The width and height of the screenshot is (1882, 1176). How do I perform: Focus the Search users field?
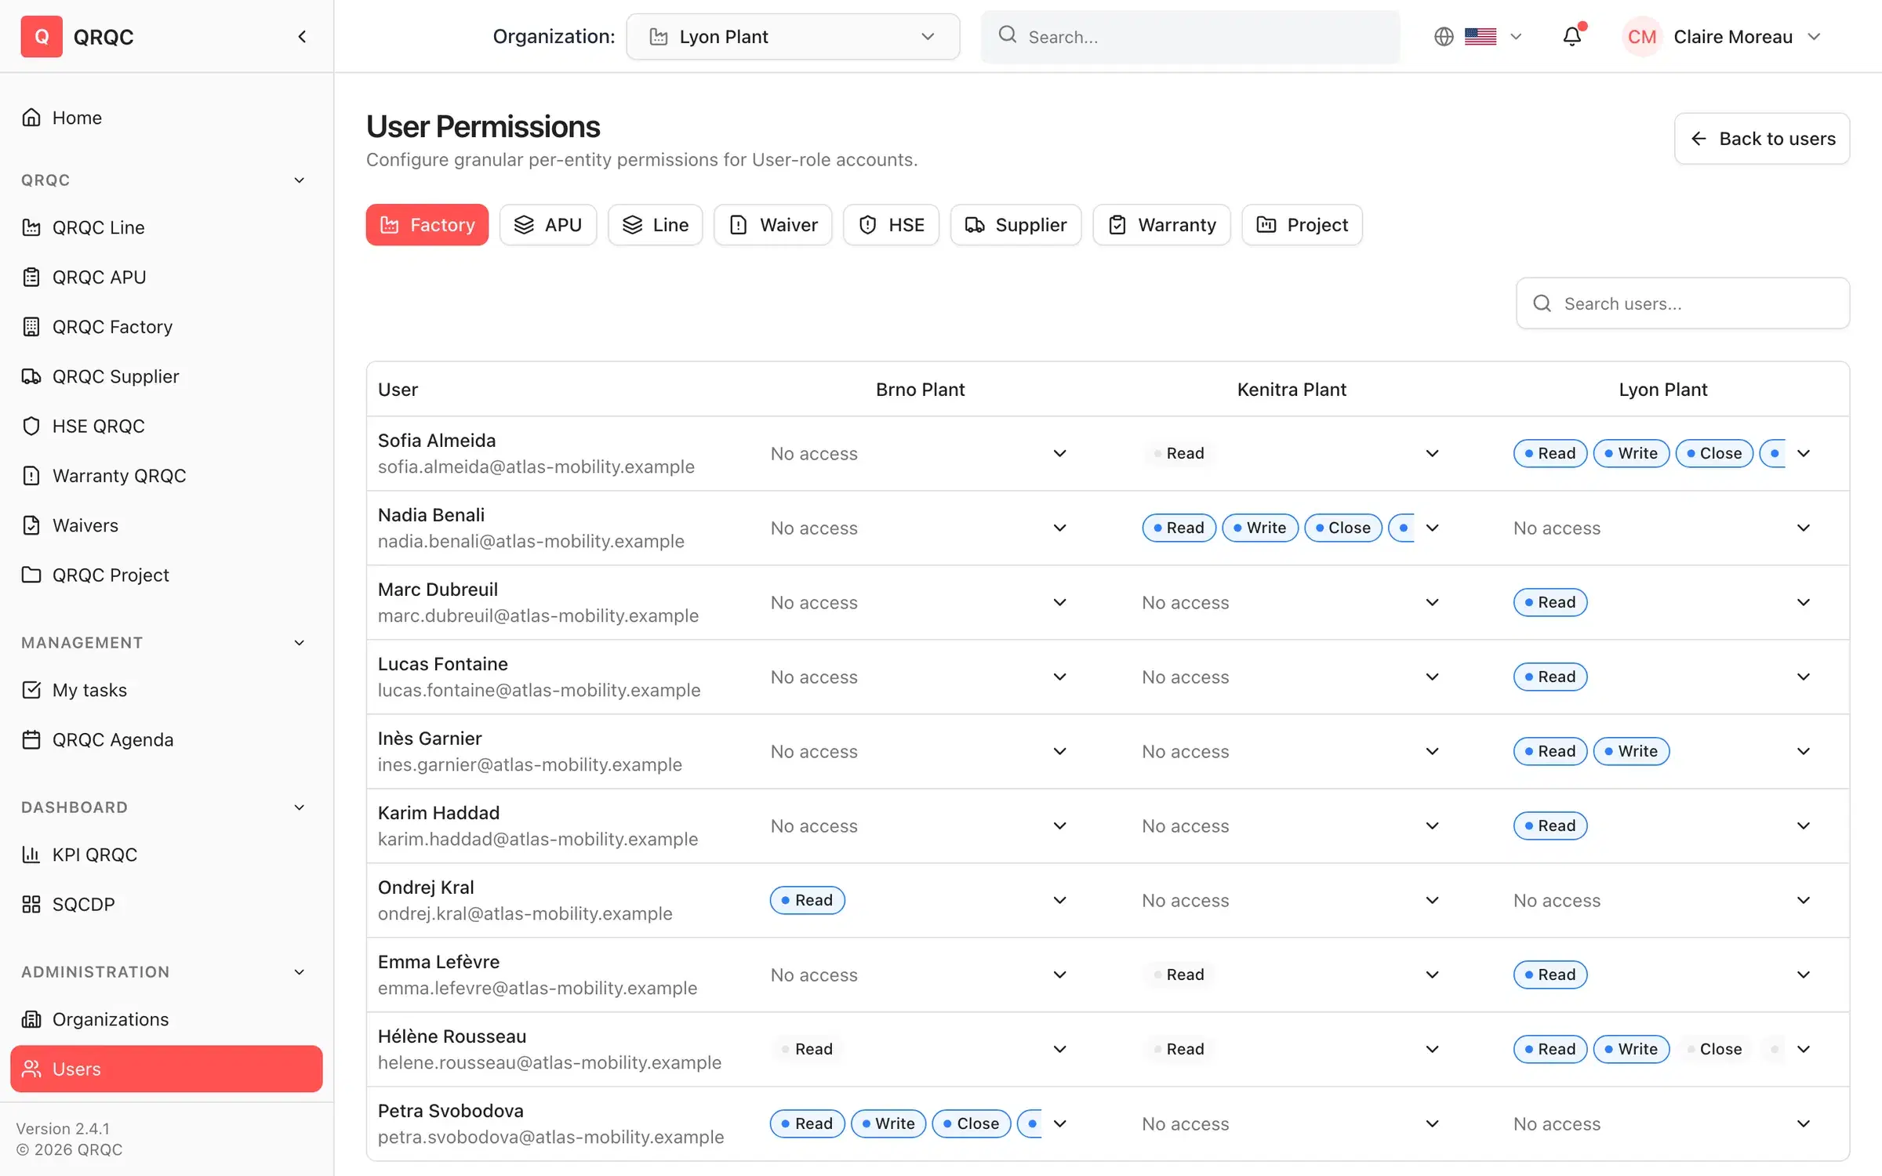pyautogui.click(x=1683, y=303)
